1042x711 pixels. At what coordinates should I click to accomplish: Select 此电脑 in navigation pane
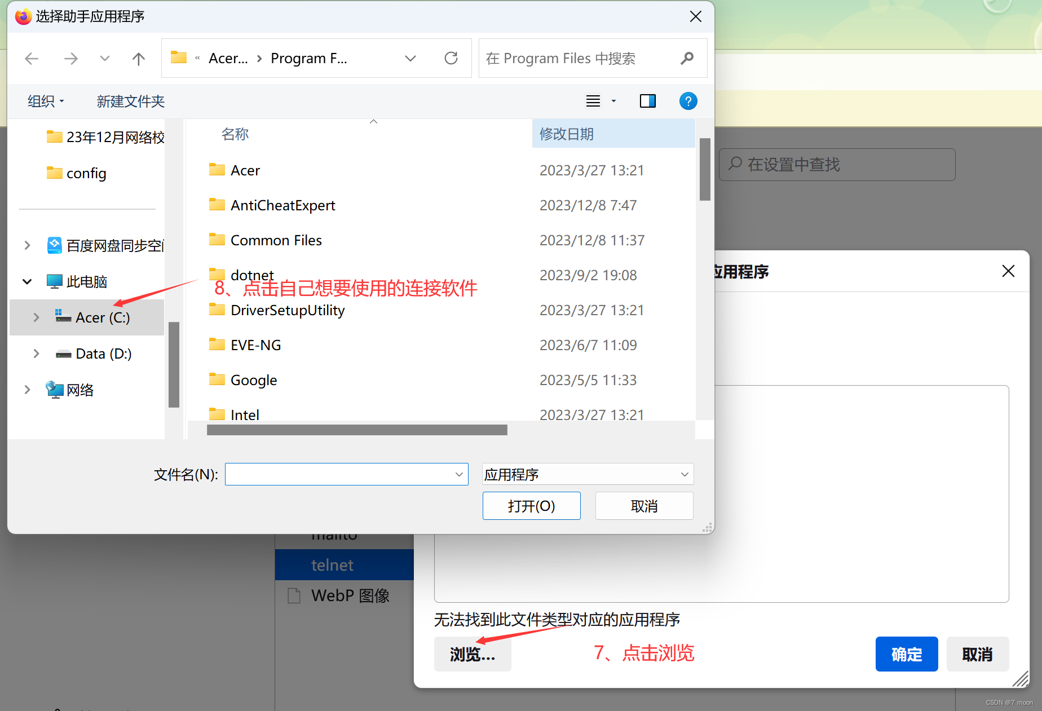point(77,281)
